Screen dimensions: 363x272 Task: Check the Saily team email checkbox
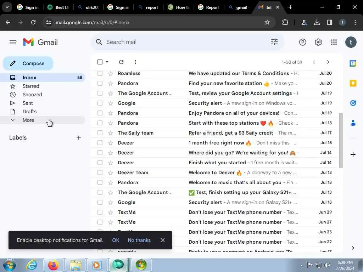[100, 133]
